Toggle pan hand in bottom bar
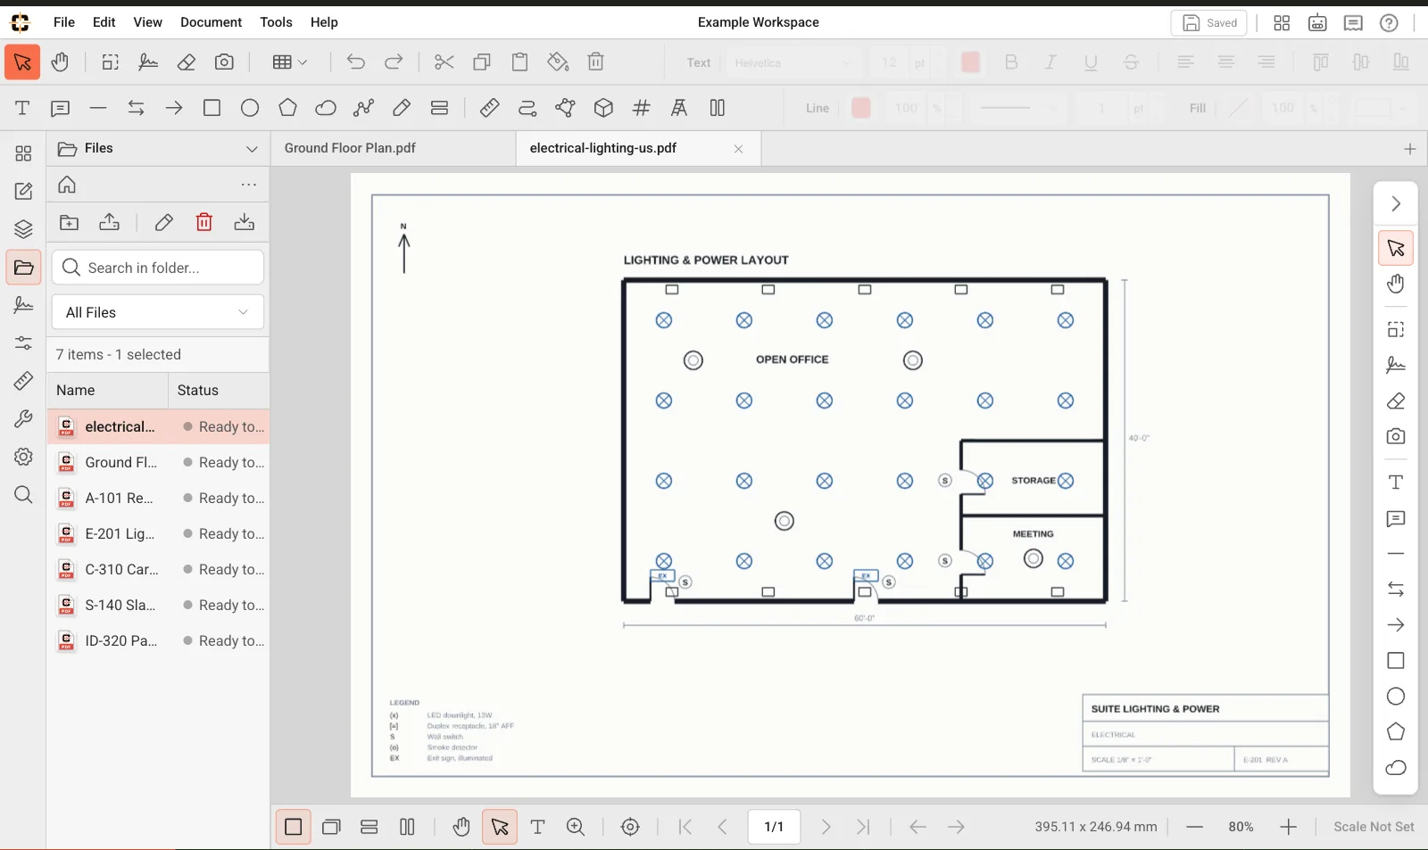This screenshot has height=850, width=1428. pos(461,827)
